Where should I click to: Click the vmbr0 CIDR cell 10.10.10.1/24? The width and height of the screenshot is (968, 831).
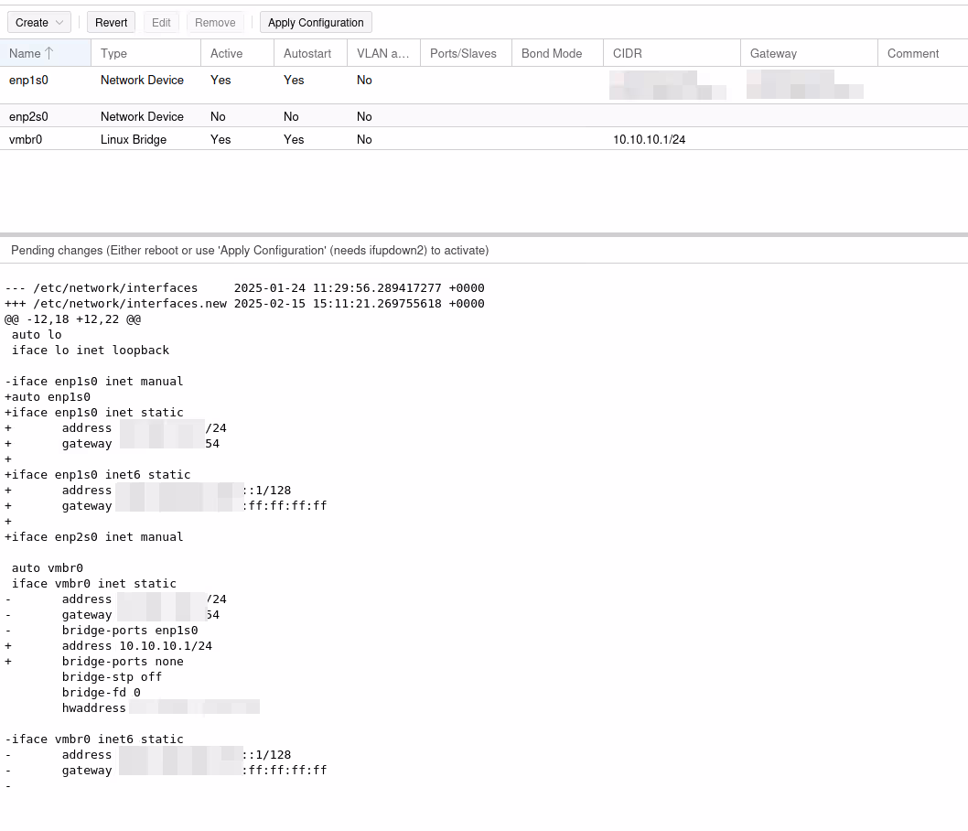click(x=649, y=139)
